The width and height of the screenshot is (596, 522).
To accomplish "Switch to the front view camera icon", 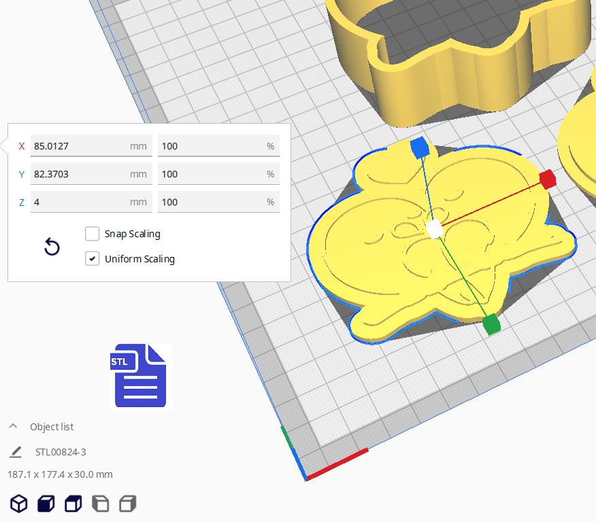I will coord(46,504).
